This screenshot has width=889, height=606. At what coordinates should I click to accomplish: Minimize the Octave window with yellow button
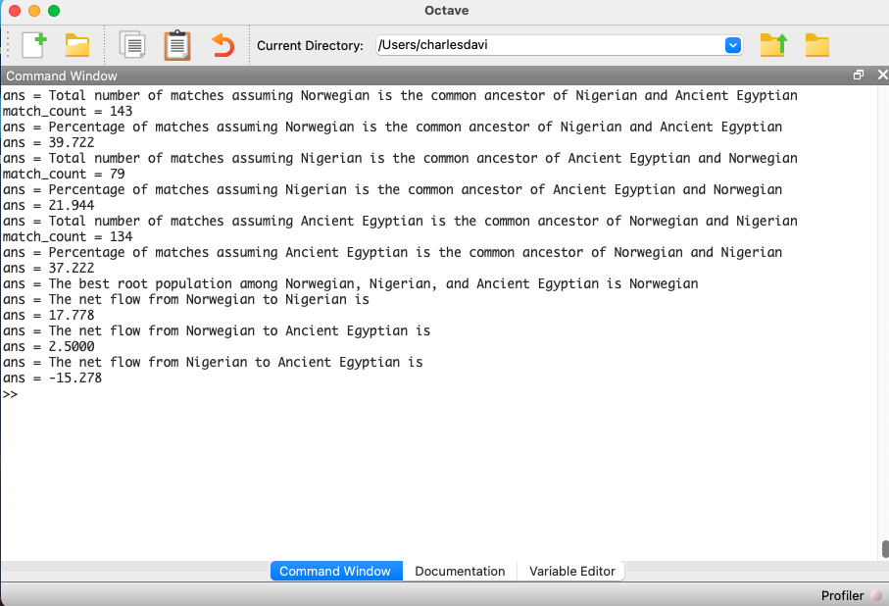(34, 11)
